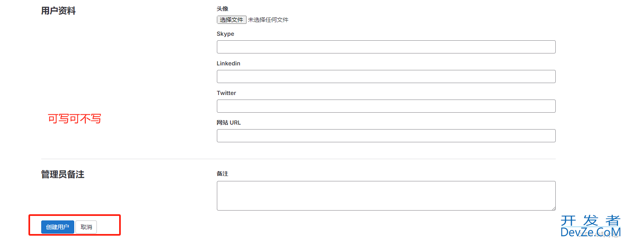
Task: Click inside the 备注 notes textarea
Action: [x=386, y=196]
